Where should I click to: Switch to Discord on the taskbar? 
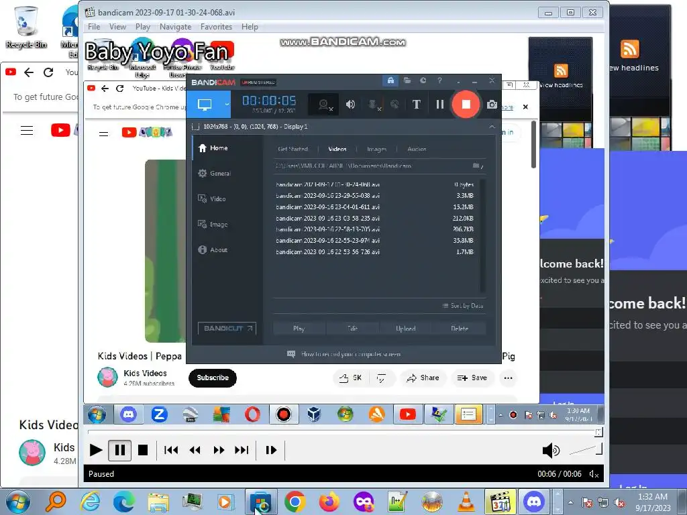534,502
